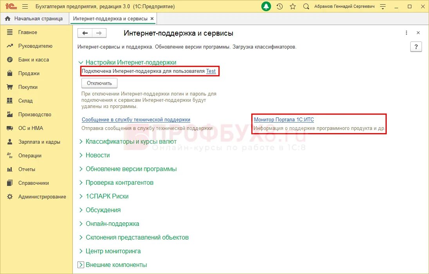
Task: Navigate back with left arrow button
Action: [x=85, y=33]
